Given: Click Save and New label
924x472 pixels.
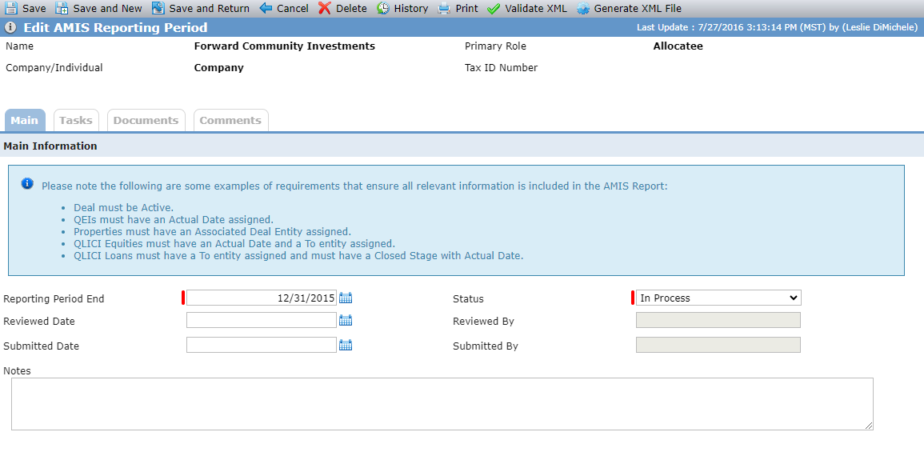Looking at the screenshot, I should 107,9.
